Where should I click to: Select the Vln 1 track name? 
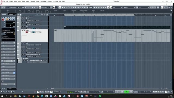[x=27, y=19]
